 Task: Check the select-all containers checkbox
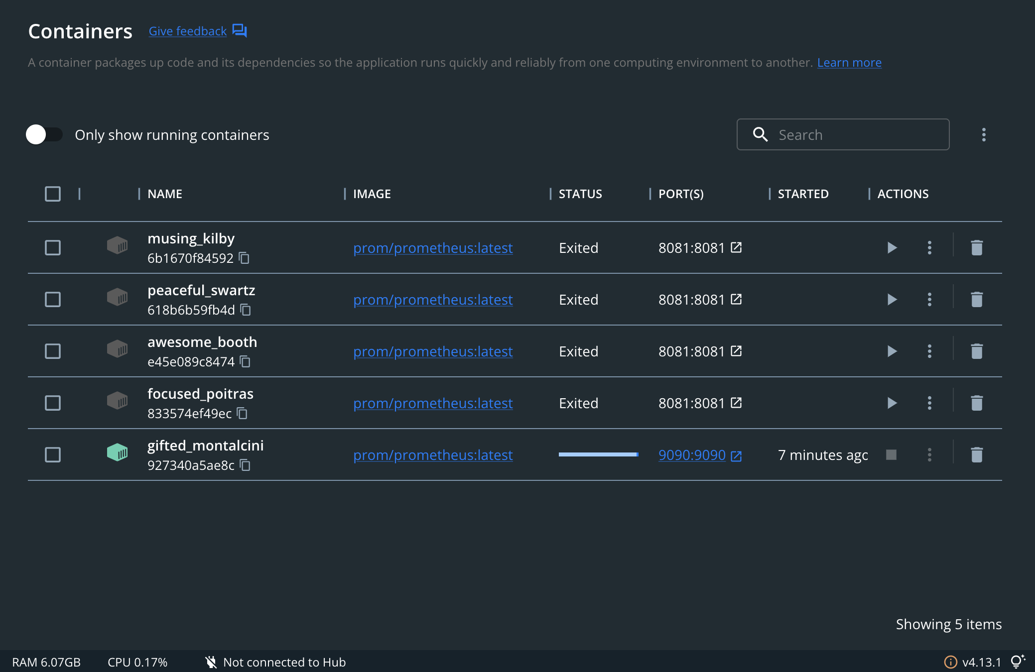click(52, 194)
